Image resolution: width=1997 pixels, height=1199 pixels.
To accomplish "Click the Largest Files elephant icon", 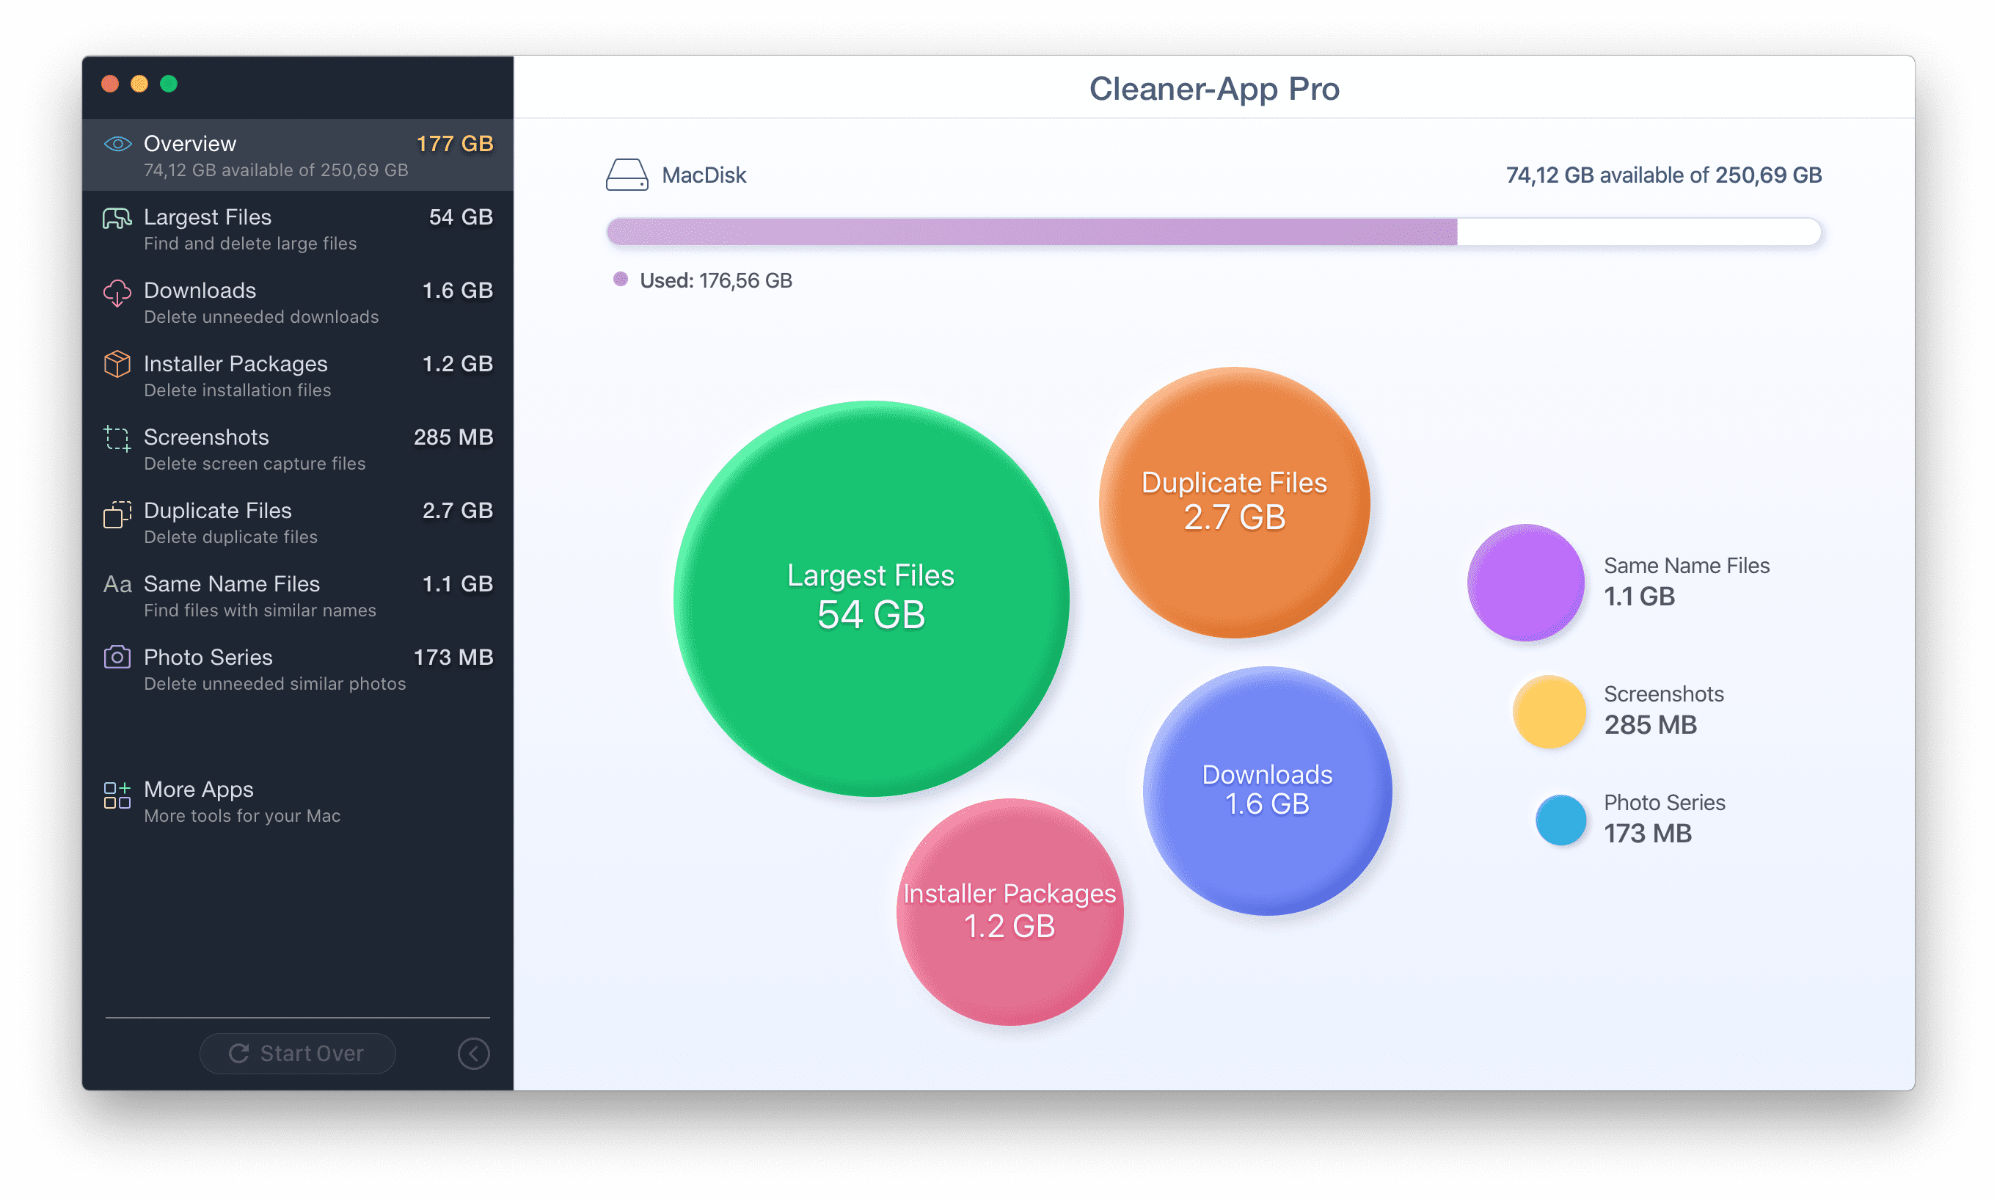I will click(x=117, y=218).
